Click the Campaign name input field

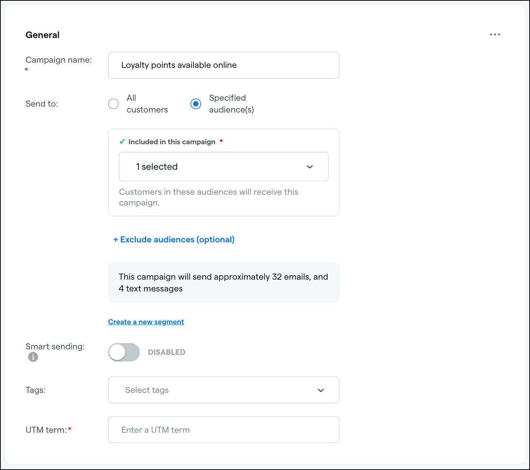pos(224,65)
